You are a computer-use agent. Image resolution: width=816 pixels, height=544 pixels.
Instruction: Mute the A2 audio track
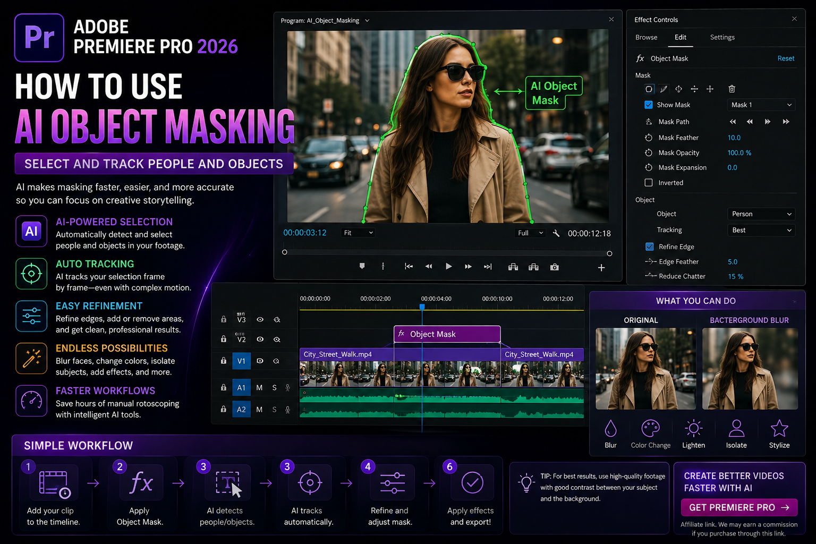pos(259,410)
